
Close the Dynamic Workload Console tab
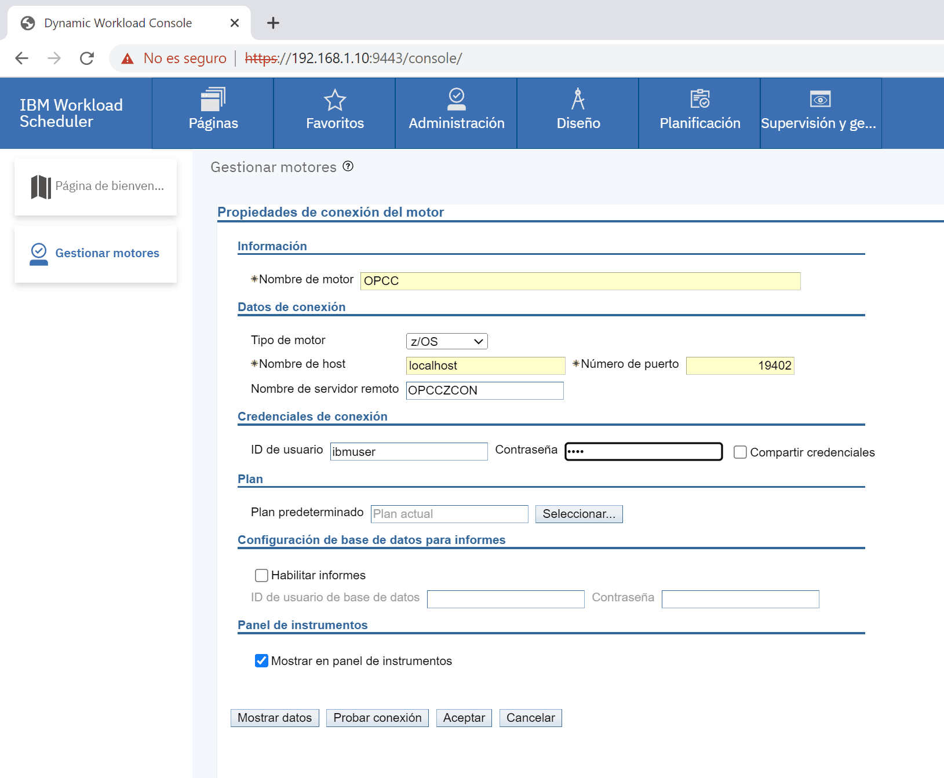coord(235,23)
